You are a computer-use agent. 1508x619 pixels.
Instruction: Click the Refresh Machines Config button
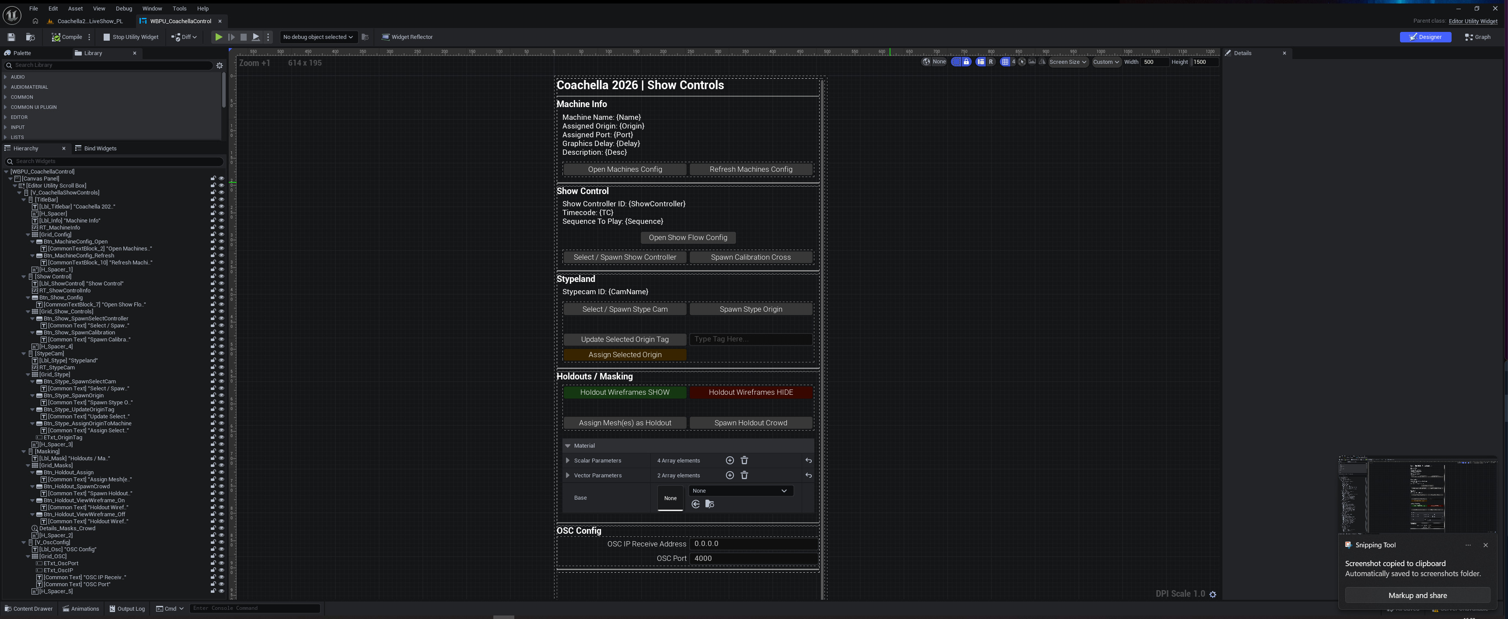pyautogui.click(x=751, y=169)
